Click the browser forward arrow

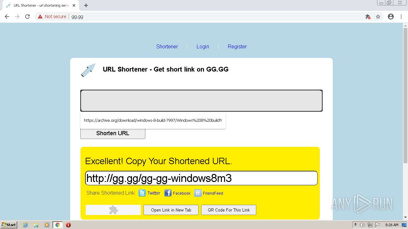point(17,17)
